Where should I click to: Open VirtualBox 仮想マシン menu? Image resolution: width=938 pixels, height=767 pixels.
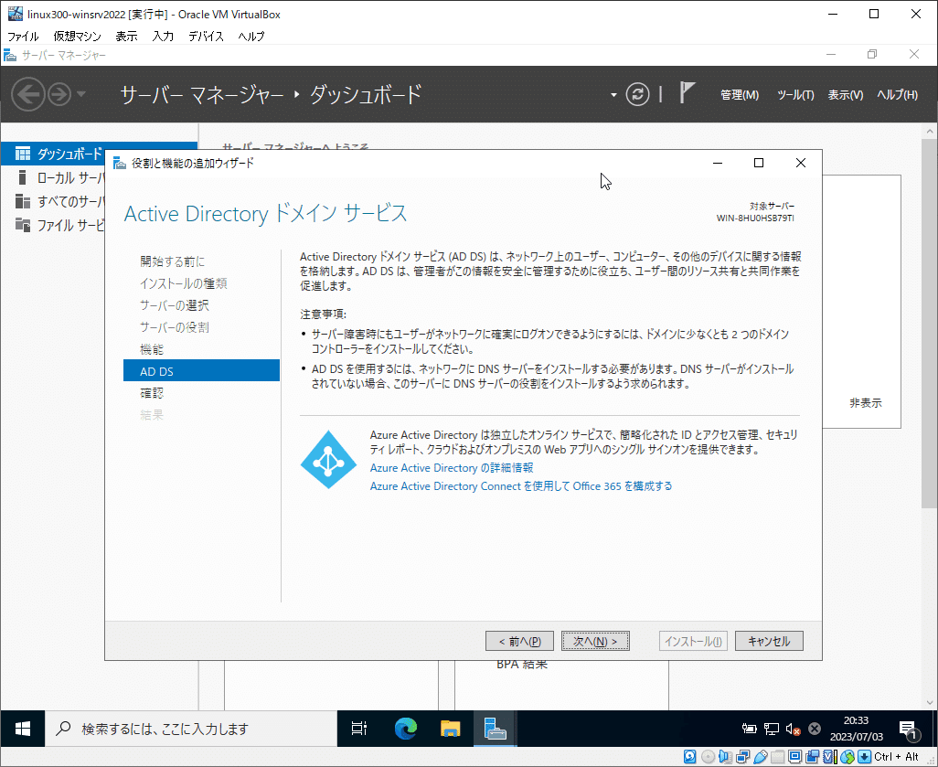(x=77, y=36)
